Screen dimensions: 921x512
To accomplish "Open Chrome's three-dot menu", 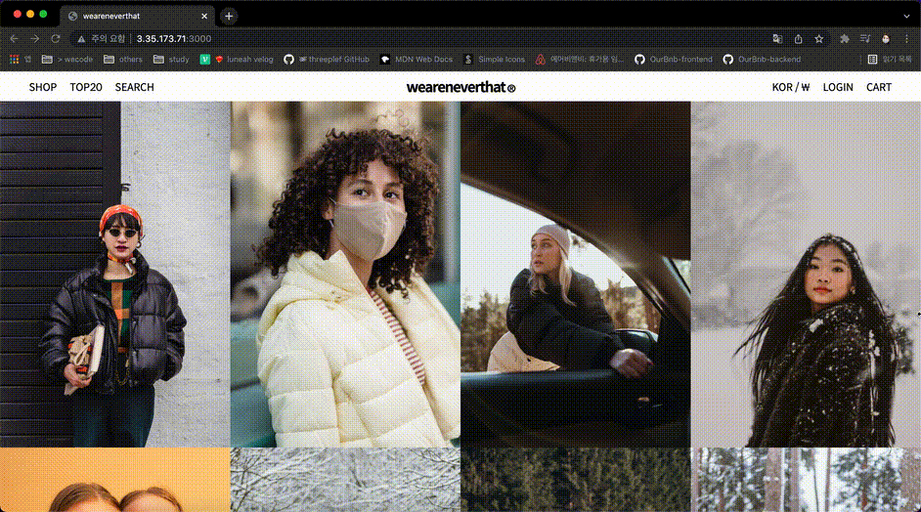I will pos(906,39).
